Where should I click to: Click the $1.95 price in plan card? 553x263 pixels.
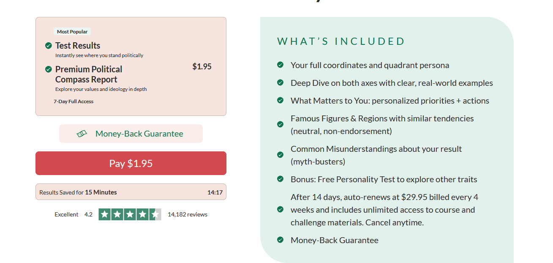(202, 66)
